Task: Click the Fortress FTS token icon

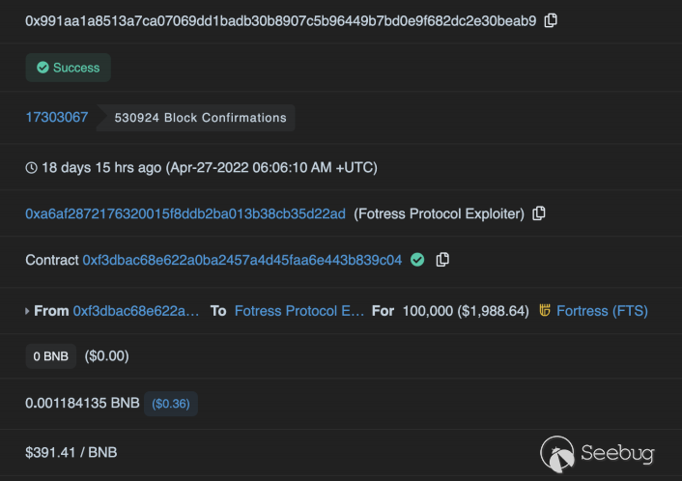Action: (545, 311)
